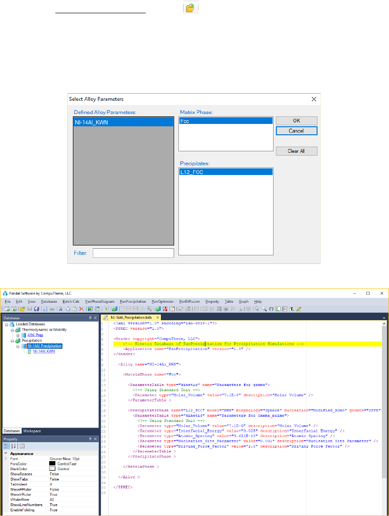Open the PanOptimizer menu
Viewport: 389px width, 516px height.
click(163, 301)
